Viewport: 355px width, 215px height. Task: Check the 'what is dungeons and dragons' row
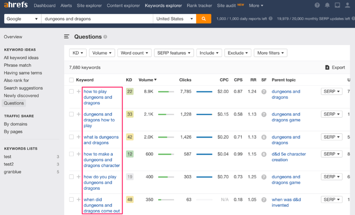(x=71, y=137)
